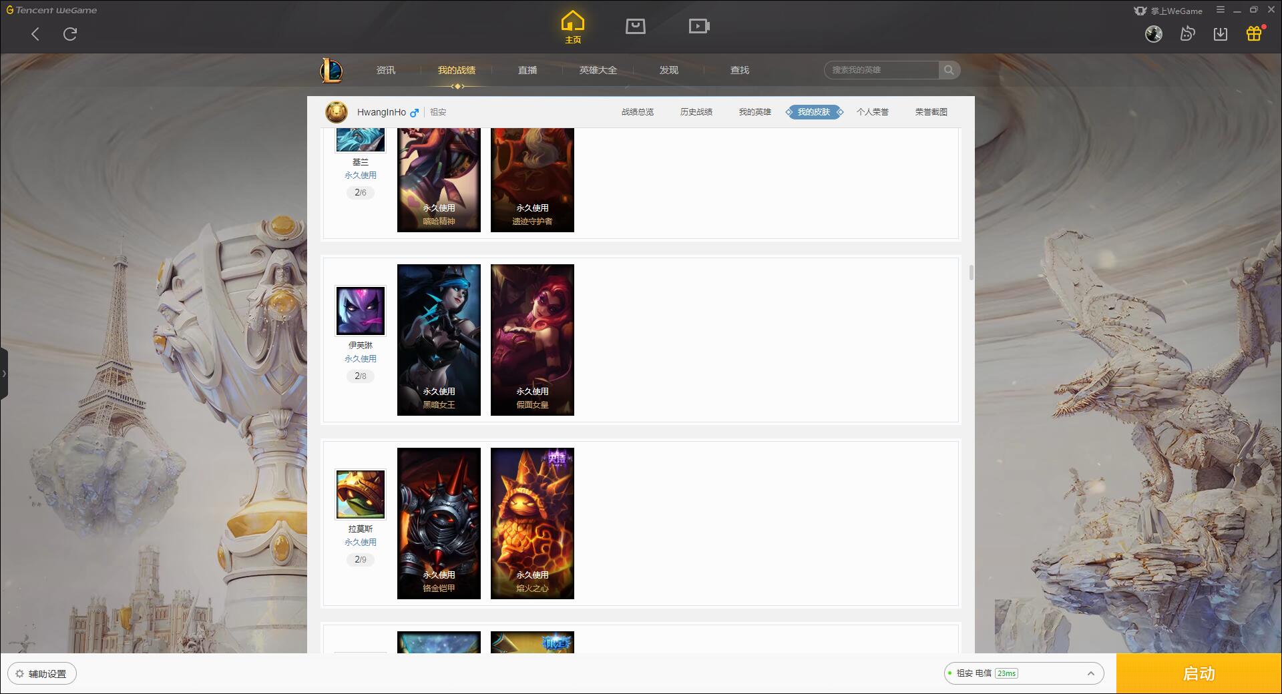Click the 23ms latency indicator

(x=1006, y=673)
